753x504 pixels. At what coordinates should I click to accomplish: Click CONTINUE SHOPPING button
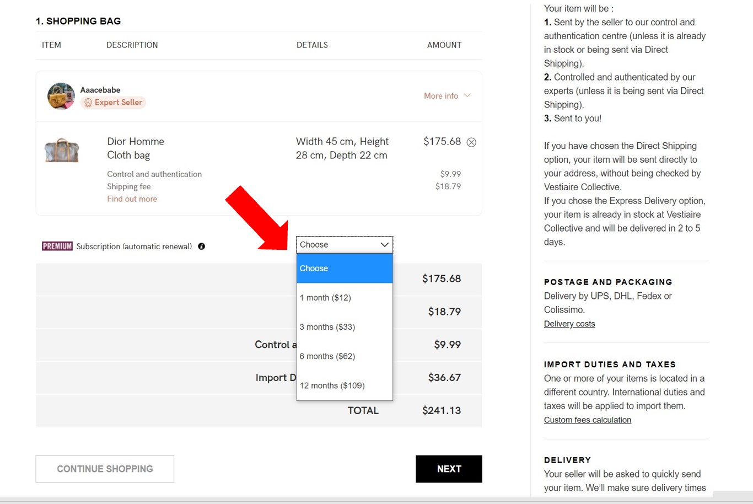[105, 469]
